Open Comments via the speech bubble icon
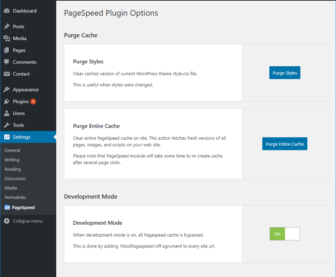Image resolution: width=336 pixels, height=277 pixels. (7, 62)
